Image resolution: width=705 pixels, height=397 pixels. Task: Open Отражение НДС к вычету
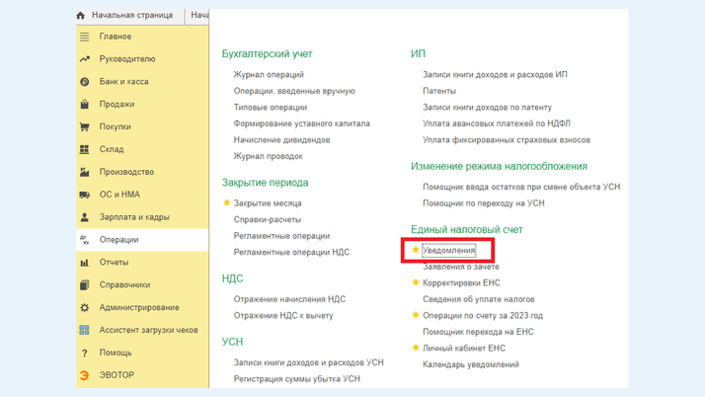pos(283,316)
